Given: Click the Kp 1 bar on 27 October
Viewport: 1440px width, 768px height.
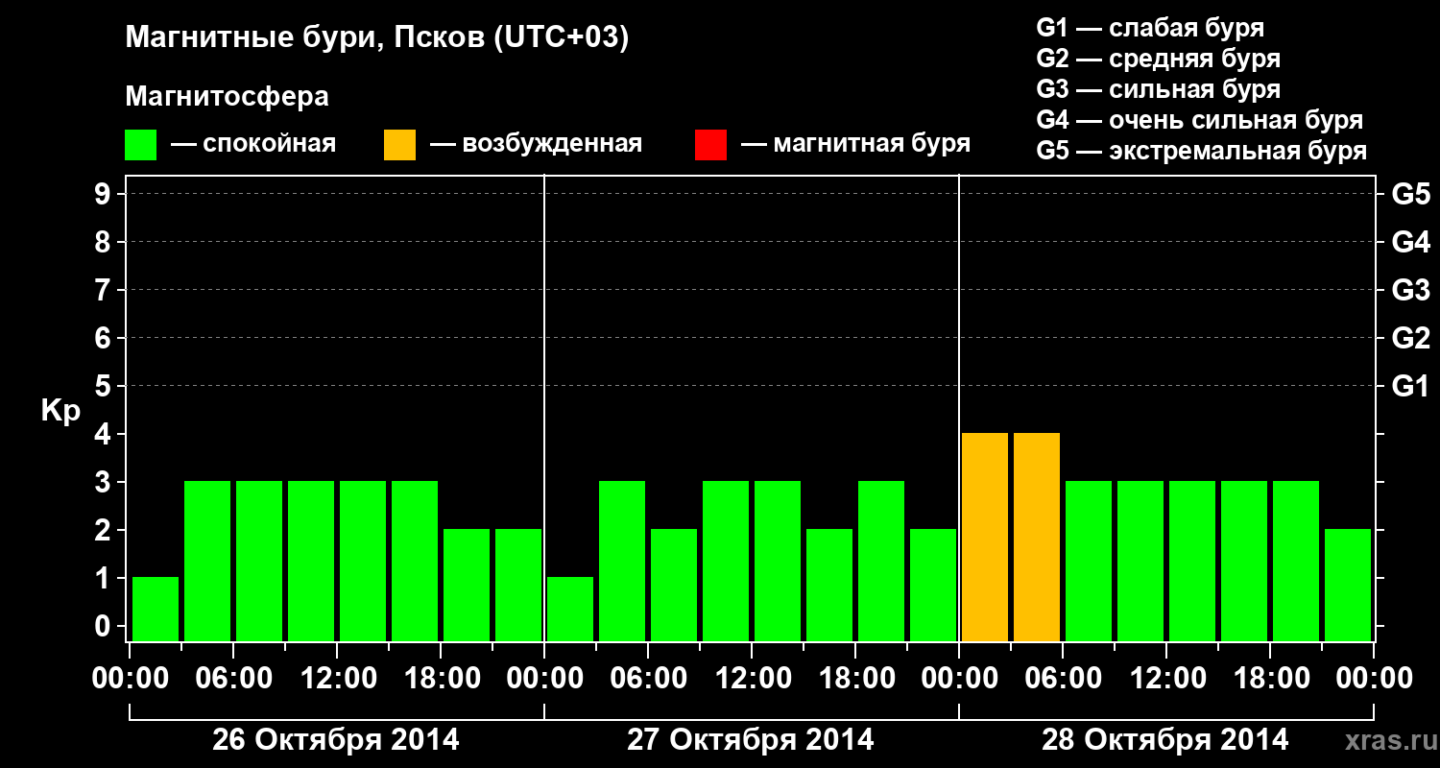Looking at the screenshot, I should (570, 609).
